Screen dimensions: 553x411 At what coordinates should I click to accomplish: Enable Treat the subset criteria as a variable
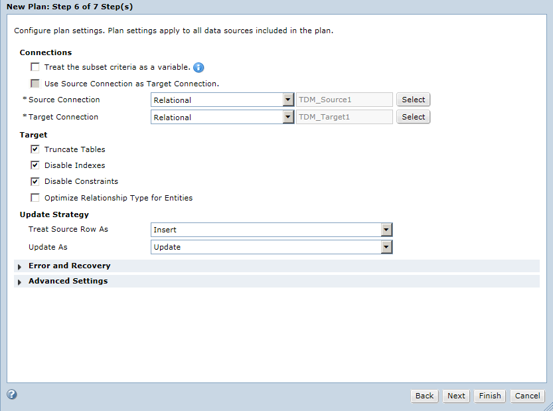point(35,67)
